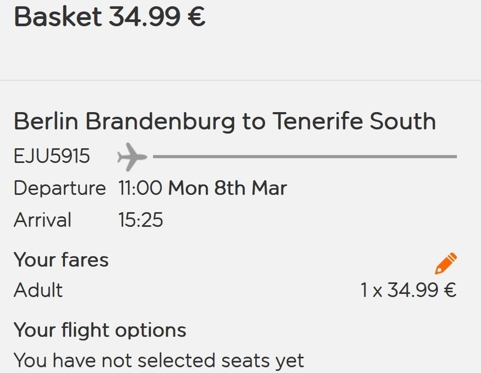This screenshot has width=481, height=373.
Task: Click the grey flight route line
Action: click(305, 157)
